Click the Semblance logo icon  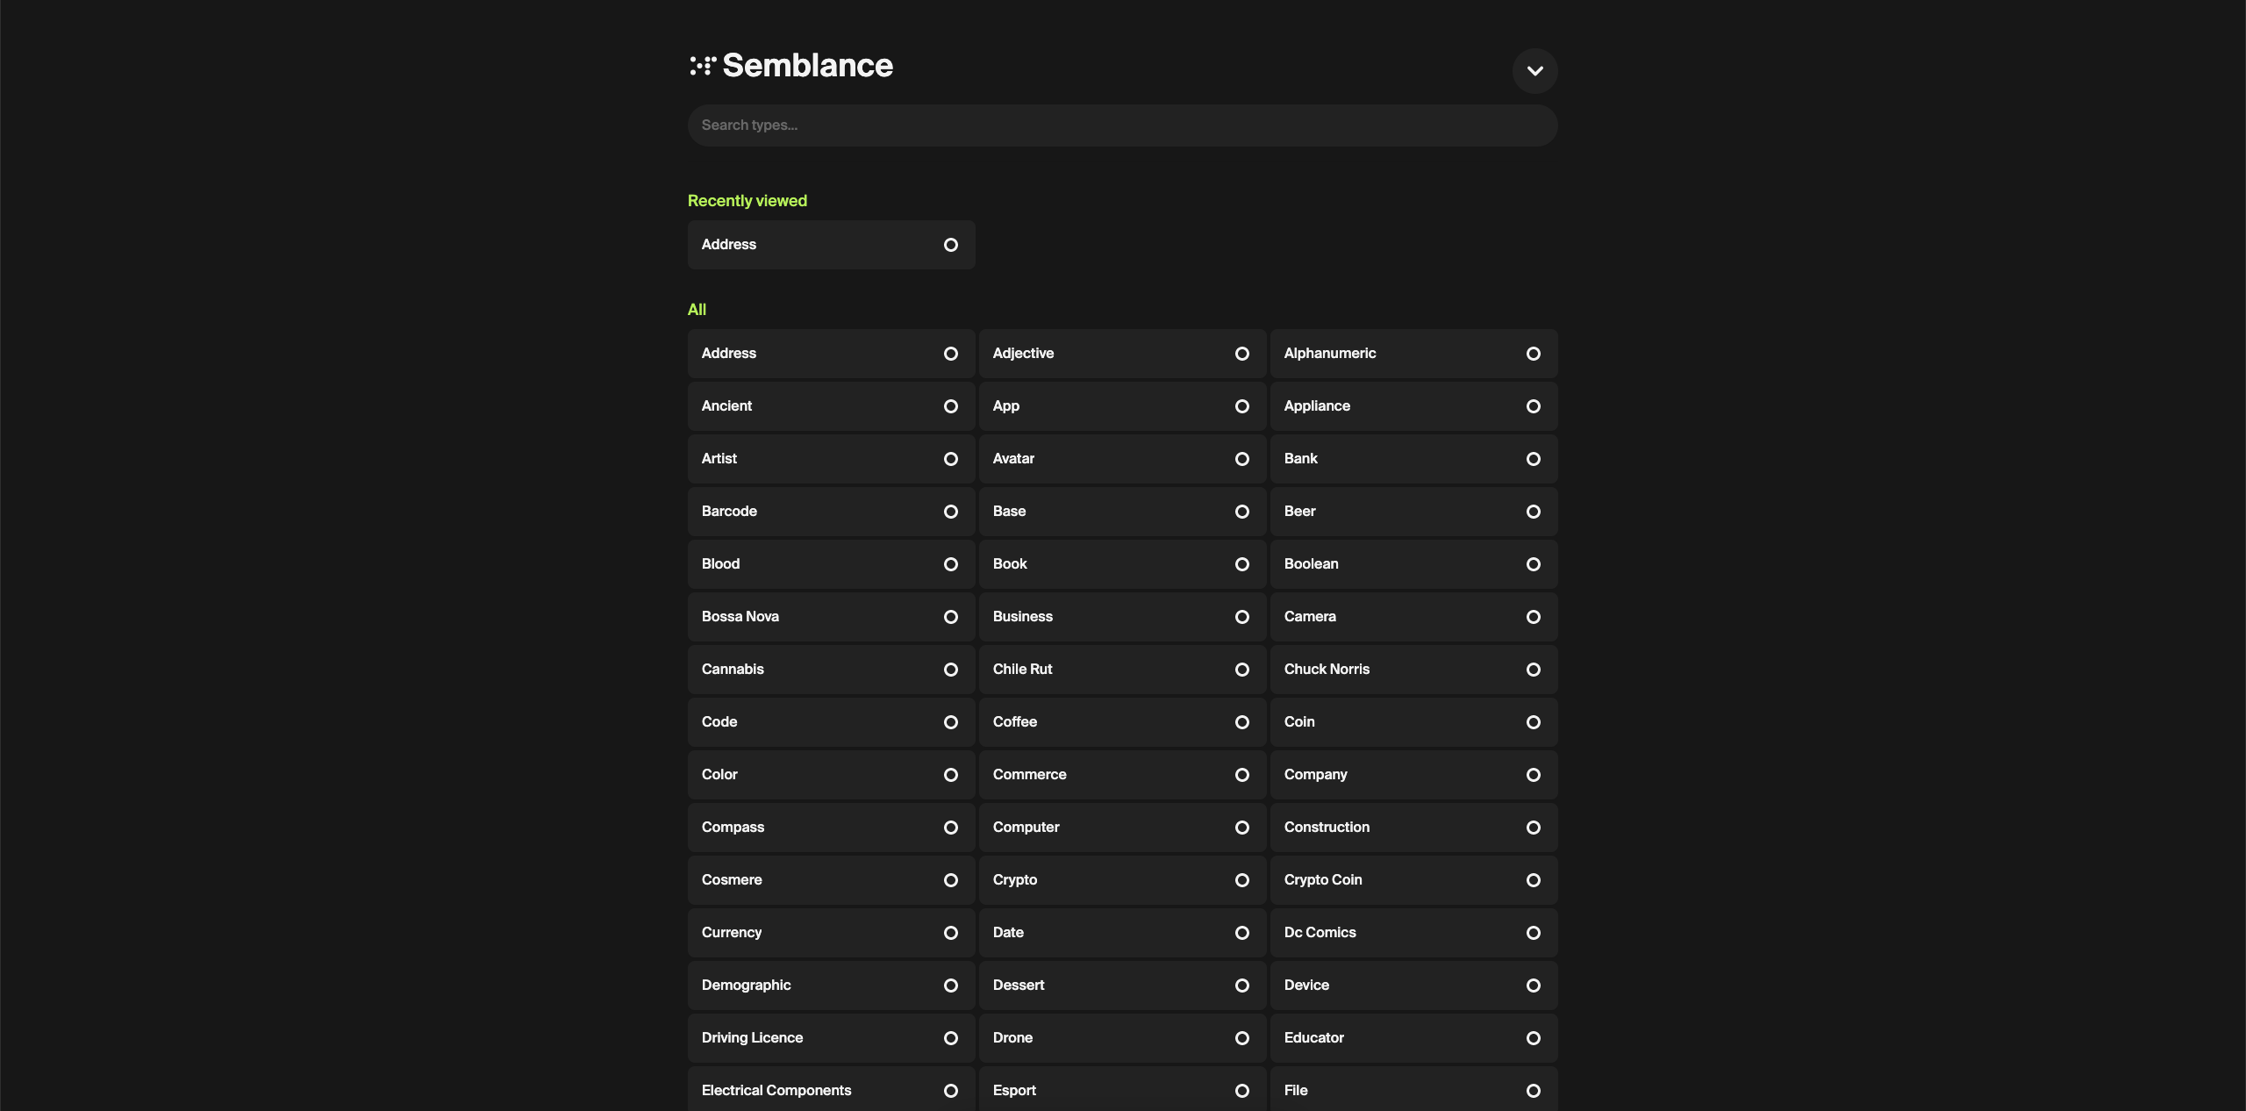pyautogui.click(x=702, y=65)
